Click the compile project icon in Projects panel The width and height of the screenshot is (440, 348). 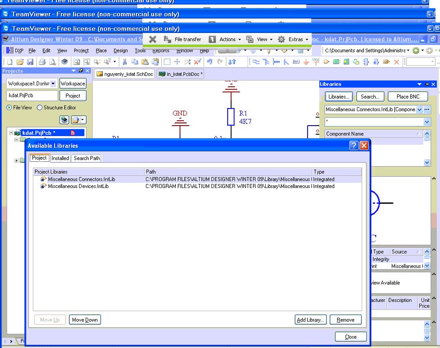coord(64,120)
